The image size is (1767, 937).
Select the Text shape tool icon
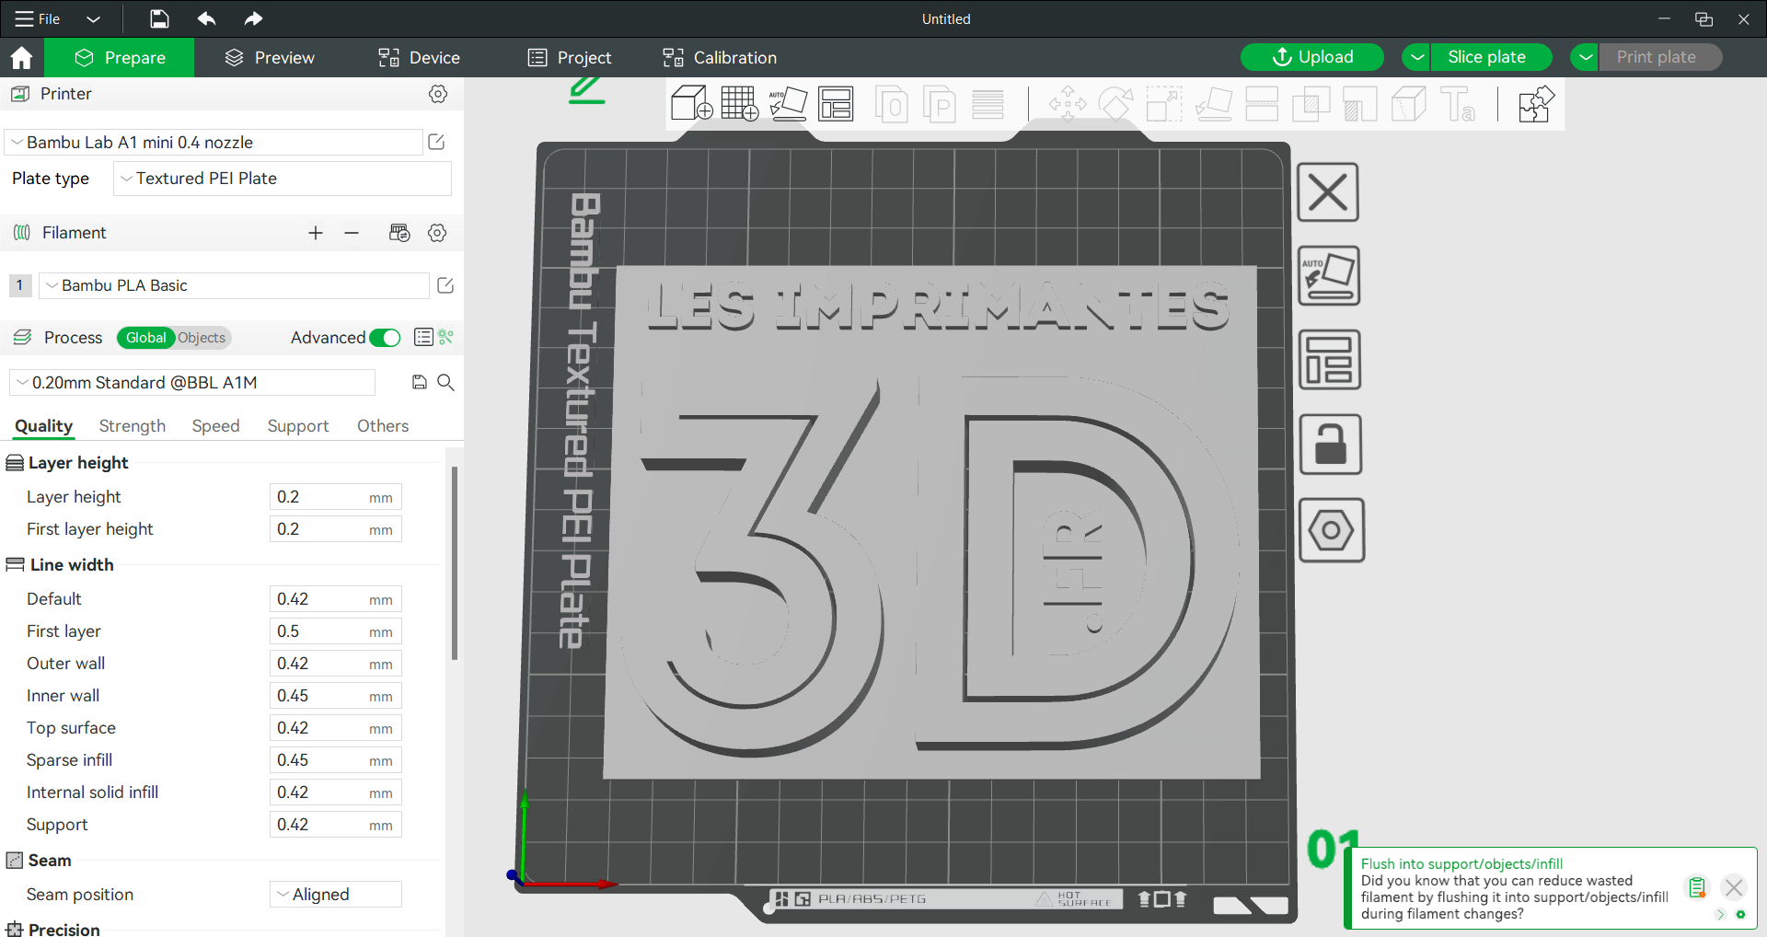[x=1458, y=103]
